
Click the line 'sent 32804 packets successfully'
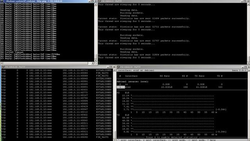[144, 55]
